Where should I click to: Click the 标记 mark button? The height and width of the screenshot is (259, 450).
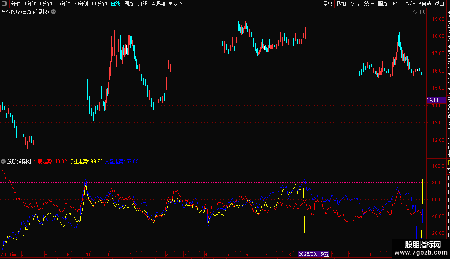[x=411, y=4]
